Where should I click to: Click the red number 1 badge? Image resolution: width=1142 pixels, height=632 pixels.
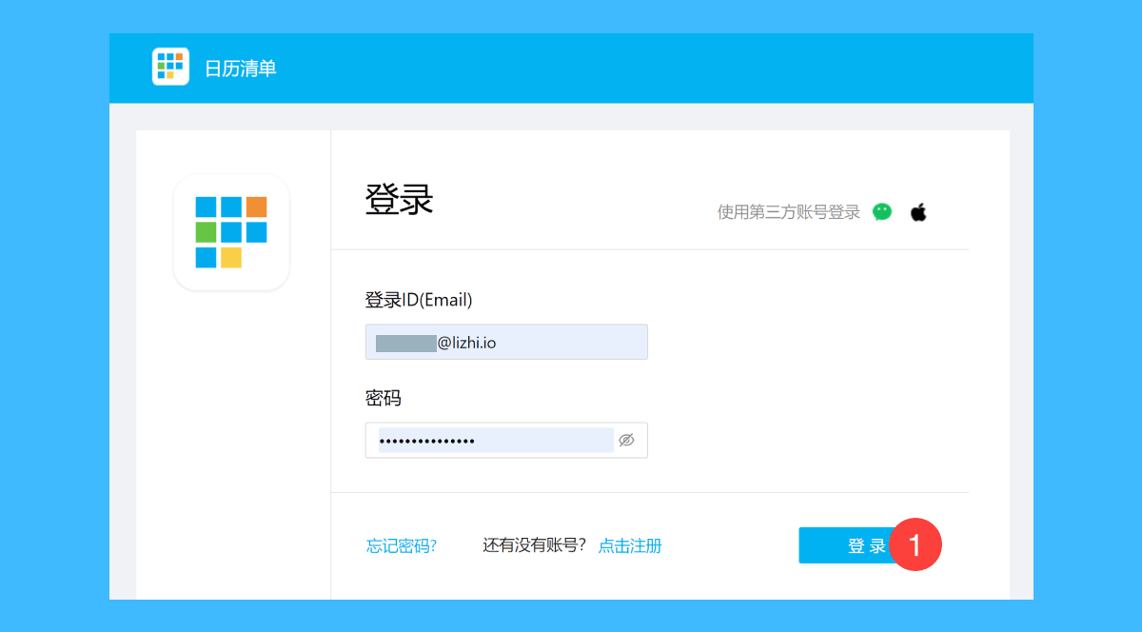pyautogui.click(x=915, y=545)
